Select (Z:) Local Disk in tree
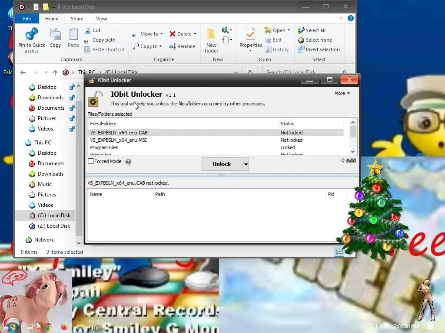The width and height of the screenshot is (445, 333). 53,226
